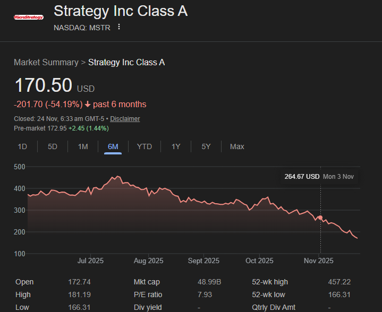Open the three-dot more options menu
The height and width of the screenshot is (312, 382).
pyautogui.click(x=119, y=27)
